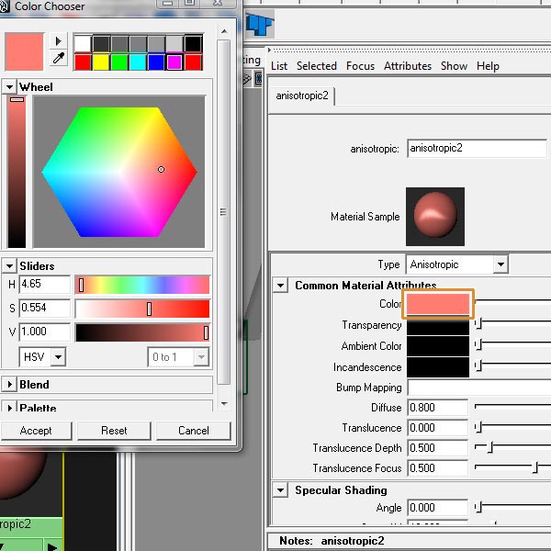Click the blue cube icon in toolbar
The image size is (551, 551).
pos(259,24)
